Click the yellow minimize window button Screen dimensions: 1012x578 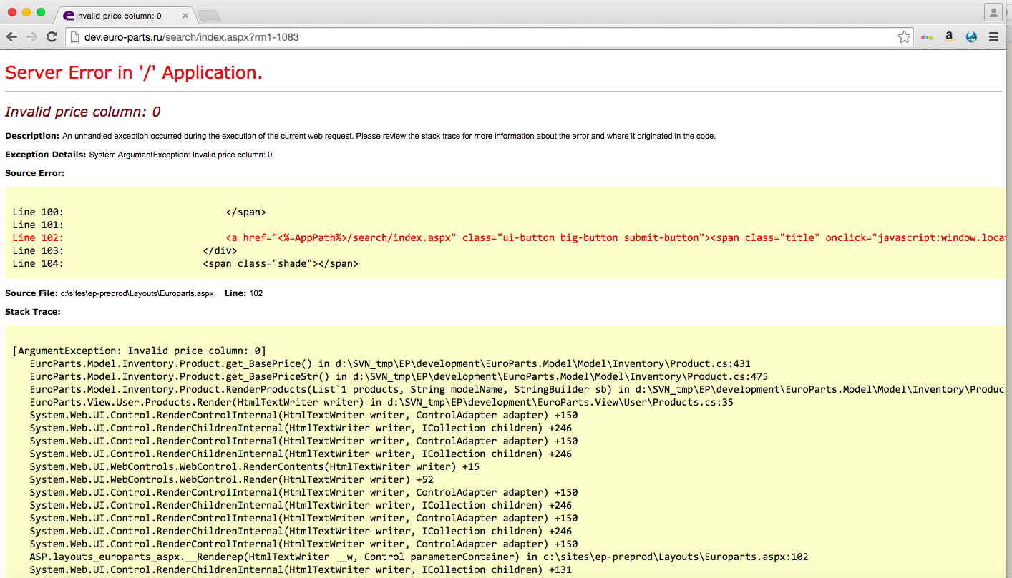click(x=26, y=12)
